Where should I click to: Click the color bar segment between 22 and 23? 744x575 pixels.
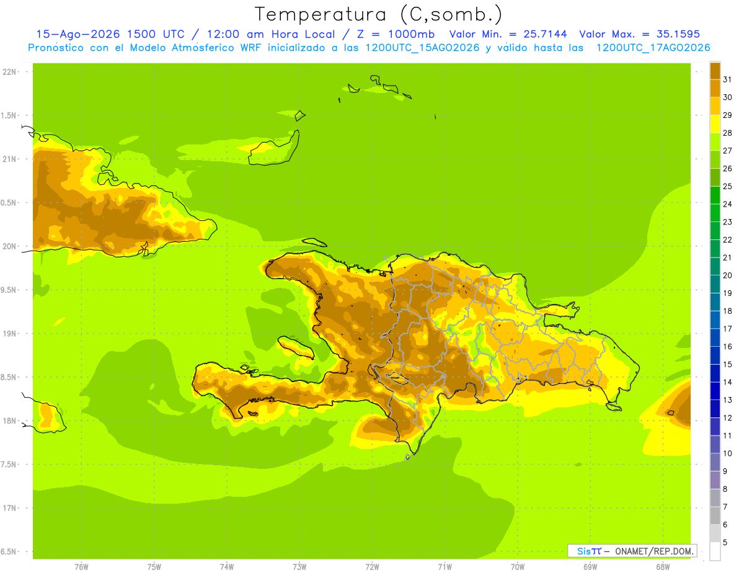coord(715,231)
